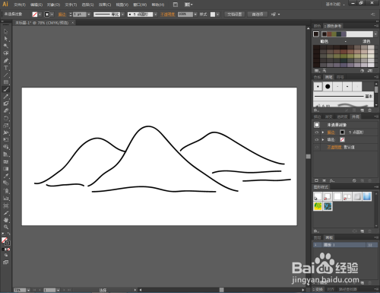380x293 pixels.
Task: Select the Direct Selection tool
Action: click(6, 39)
